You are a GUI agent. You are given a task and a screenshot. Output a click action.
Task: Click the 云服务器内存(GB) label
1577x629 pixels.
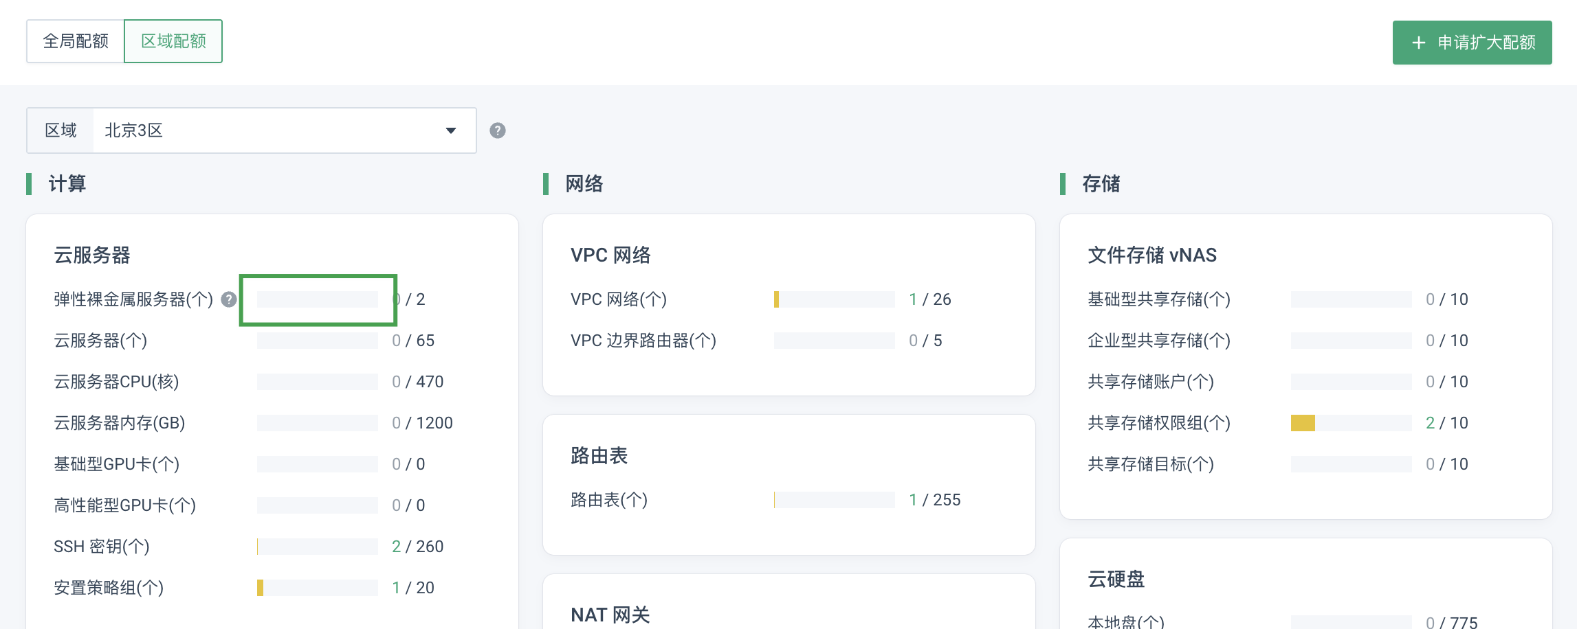[x=120, y=423]
